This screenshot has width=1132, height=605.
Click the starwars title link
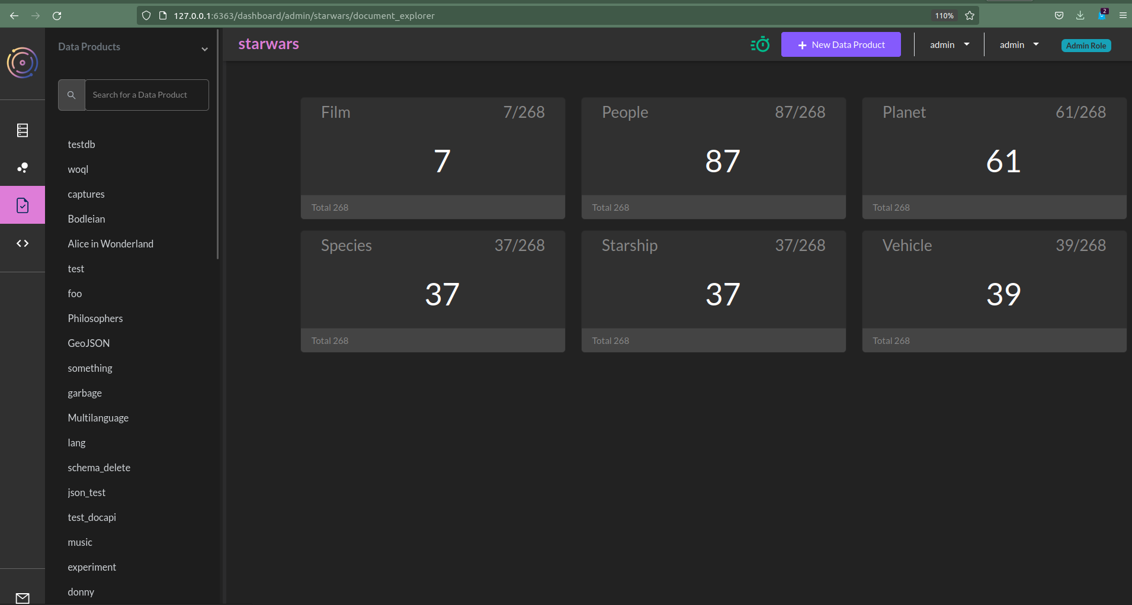pyautogui.click(x=268, y=44)
